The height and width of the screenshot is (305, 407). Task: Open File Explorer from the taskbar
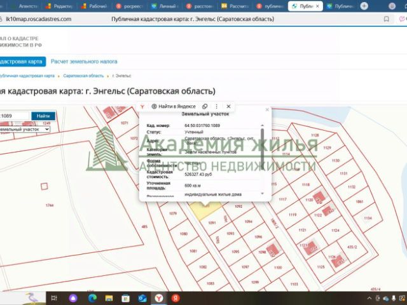click(x=109, y=298)
